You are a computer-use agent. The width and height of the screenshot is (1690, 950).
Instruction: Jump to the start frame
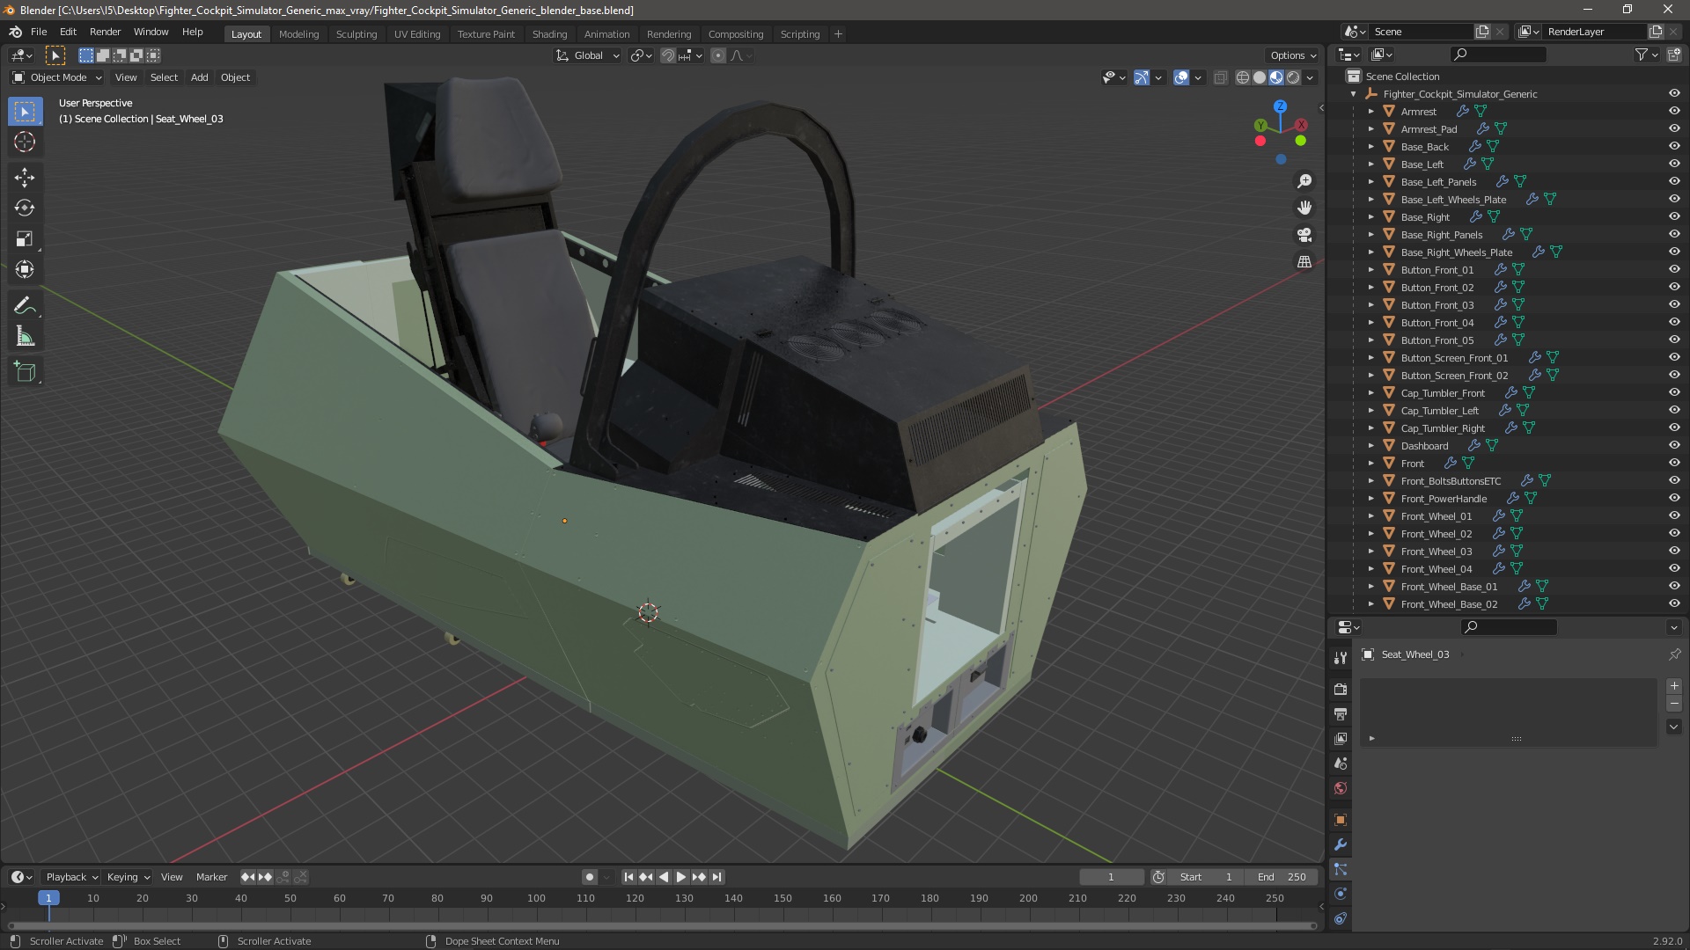tap(628, 877)
